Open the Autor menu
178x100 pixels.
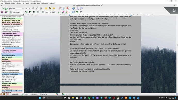39,3
